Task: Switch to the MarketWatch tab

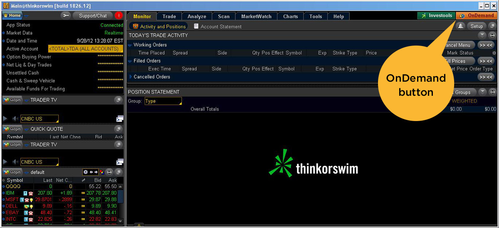Action: [x=256, y=16]
